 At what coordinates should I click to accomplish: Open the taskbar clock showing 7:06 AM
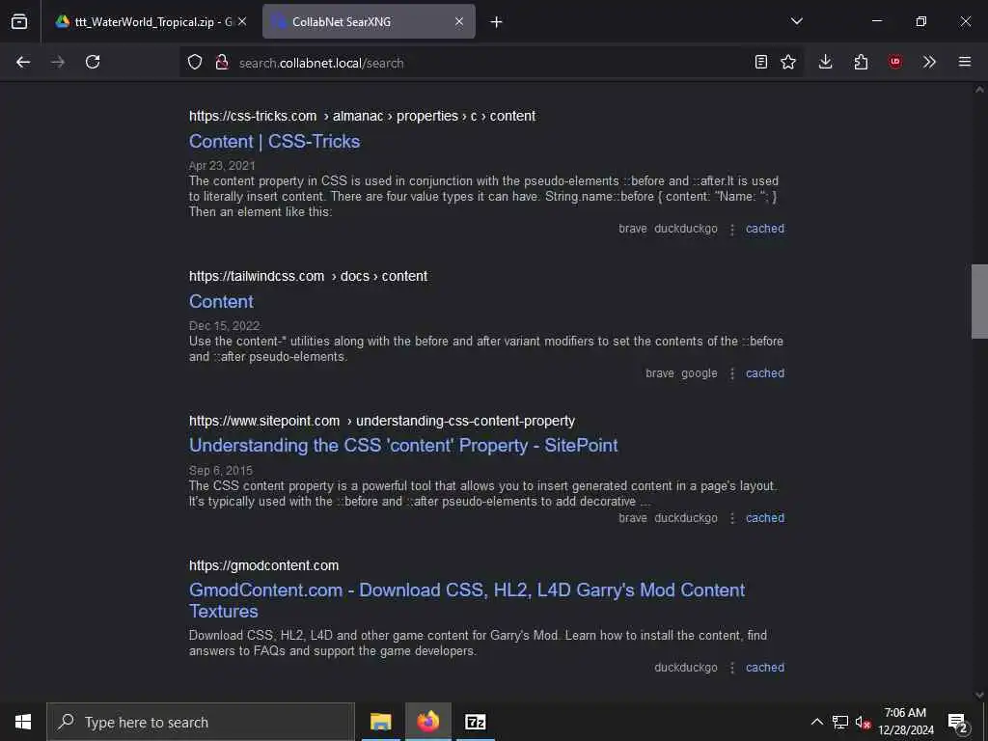[905, 722]
